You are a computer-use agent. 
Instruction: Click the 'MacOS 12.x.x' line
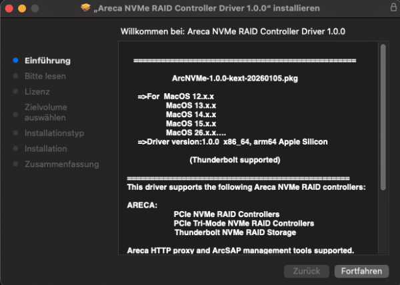[x=189, y=97]
